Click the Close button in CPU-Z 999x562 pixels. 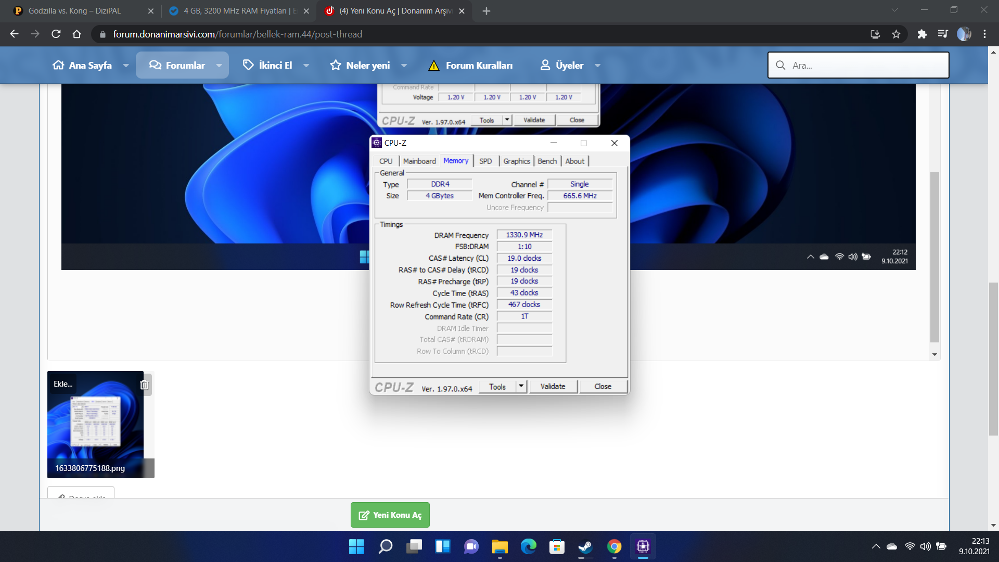[x=603, y=387]
